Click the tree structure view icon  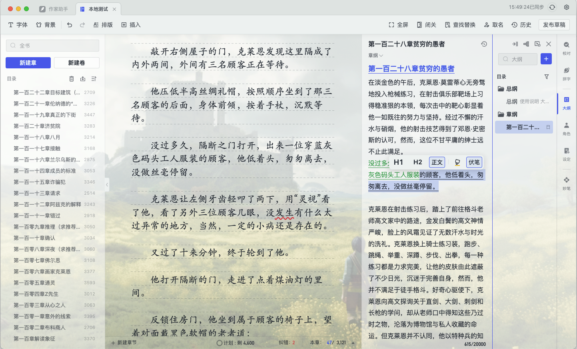click(526, 44)
